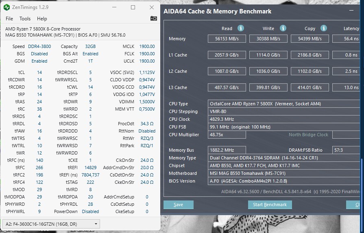
Task: Click the VDDG IOD value 1,0477V
Action: click(x=147, y=94)
